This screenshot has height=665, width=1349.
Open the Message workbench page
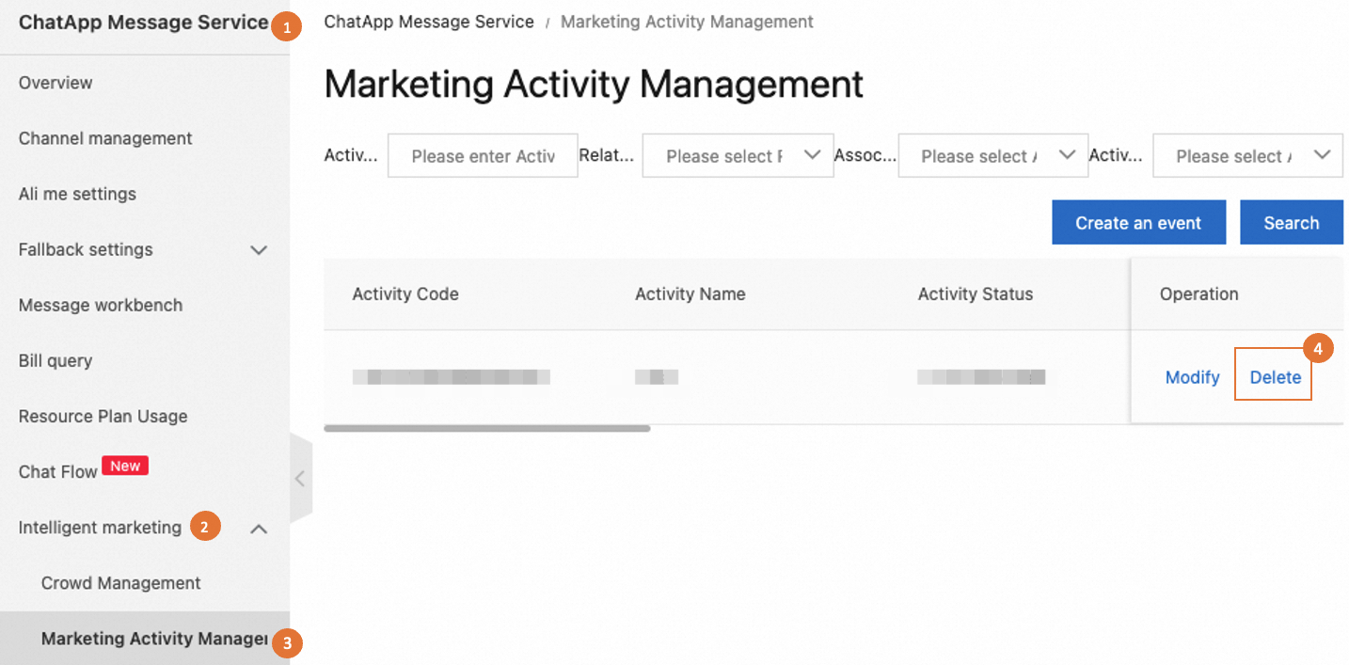pos(101,305)
